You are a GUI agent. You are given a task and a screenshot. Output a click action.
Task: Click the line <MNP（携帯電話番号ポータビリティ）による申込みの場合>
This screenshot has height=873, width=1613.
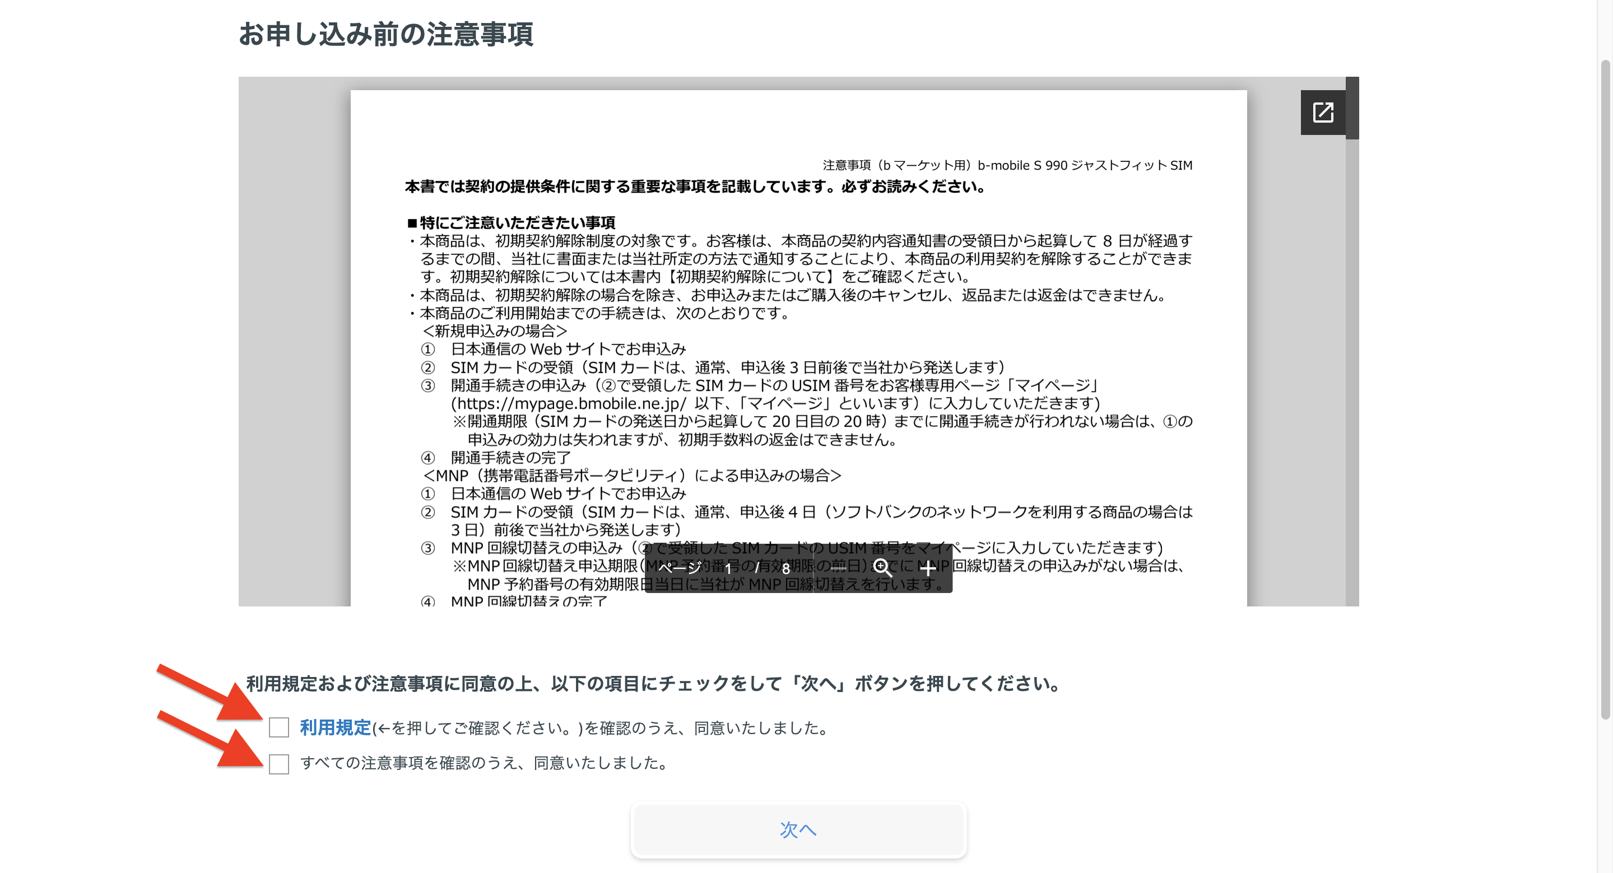click(632, 475)
